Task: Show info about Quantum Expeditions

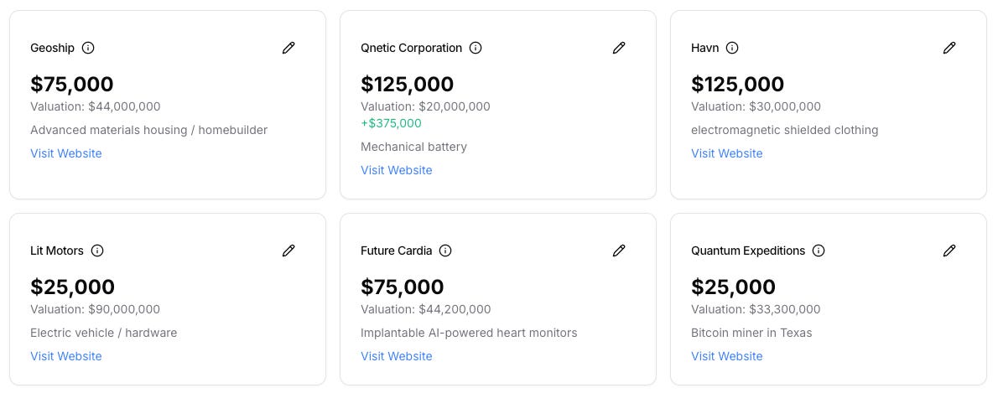Action: point(819,251)
